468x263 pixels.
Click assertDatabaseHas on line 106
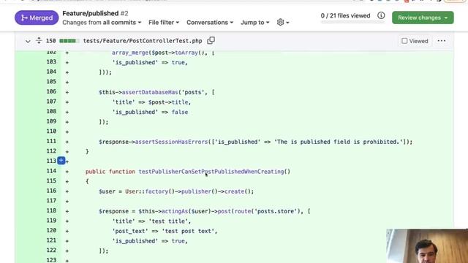150,93
